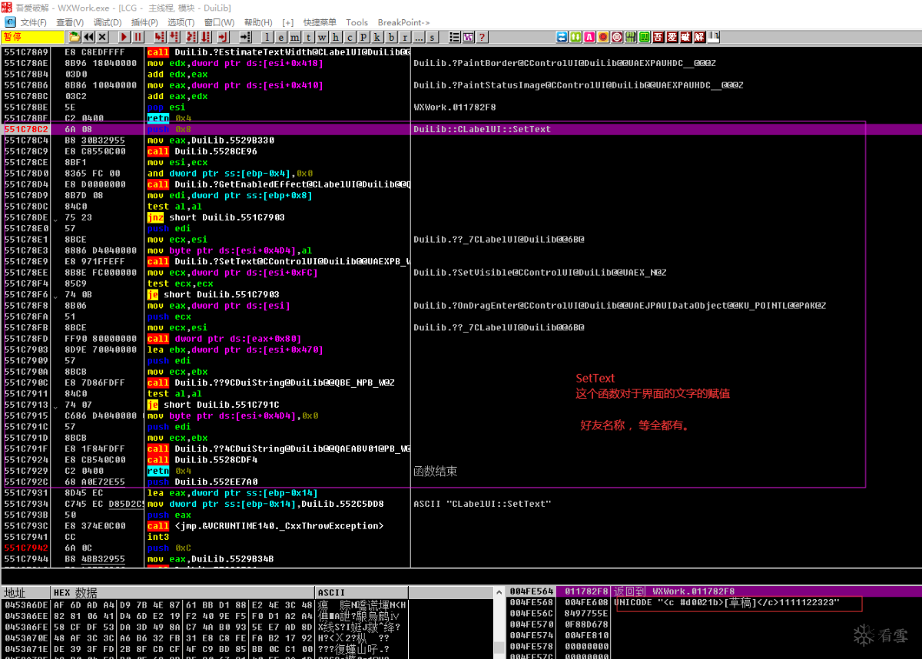This screenshot has width=922, height=659.
Task: Open CPU window with 'c' button
Action: (x=350, y=37)
